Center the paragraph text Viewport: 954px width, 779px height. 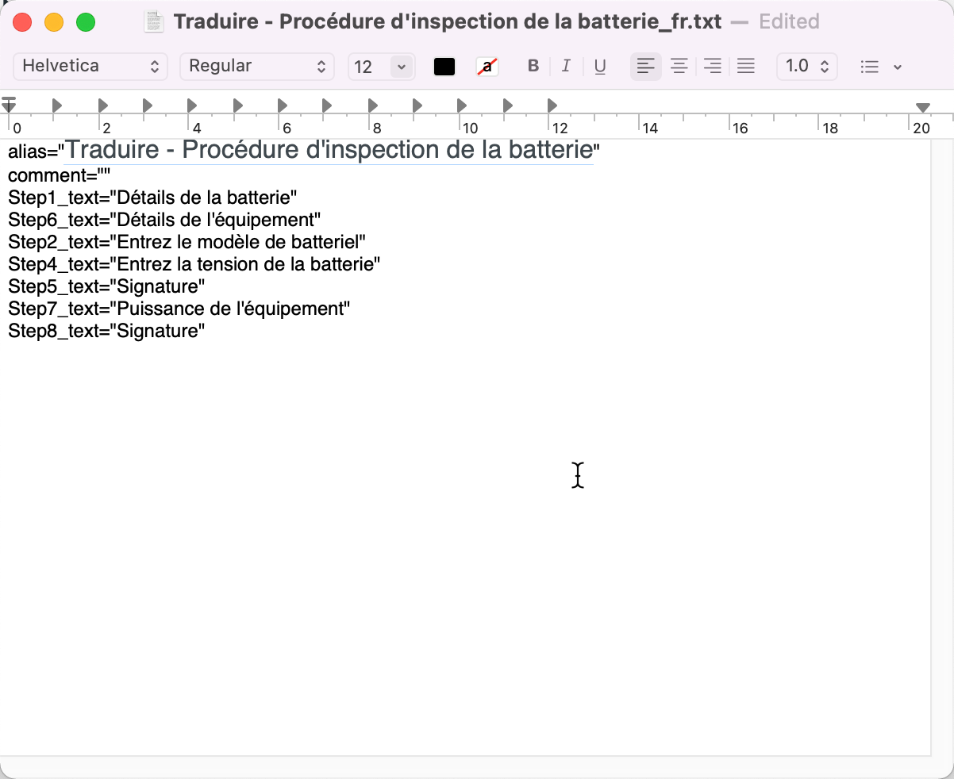pos(679,66)
